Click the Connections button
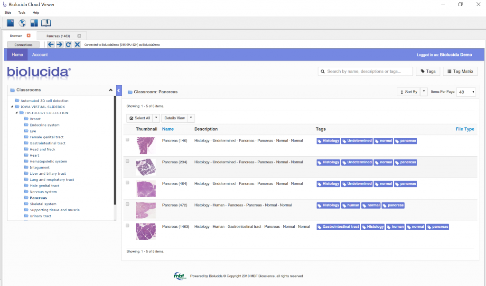Screen dimensions: 486x286 [23, 45]
